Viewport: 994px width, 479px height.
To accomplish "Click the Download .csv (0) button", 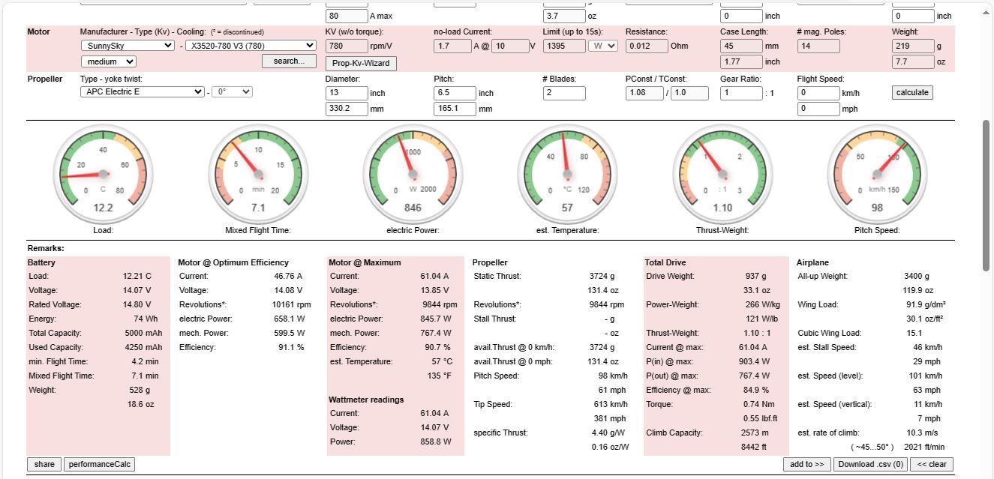I will [x=870, y=464].
